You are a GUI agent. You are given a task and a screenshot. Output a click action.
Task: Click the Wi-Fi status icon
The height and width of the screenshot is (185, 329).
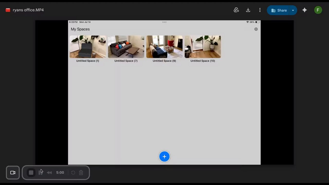click(x=248, y=22)
